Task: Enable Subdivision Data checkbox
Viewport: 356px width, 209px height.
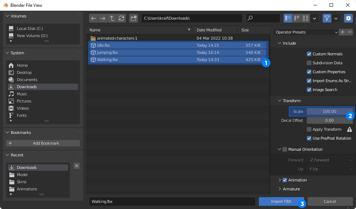Action: (x=309, y=63)
